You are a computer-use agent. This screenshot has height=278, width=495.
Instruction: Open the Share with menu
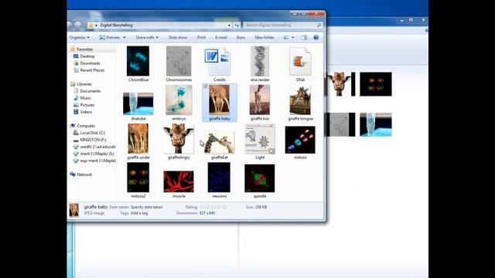click(x=147, y=38)
